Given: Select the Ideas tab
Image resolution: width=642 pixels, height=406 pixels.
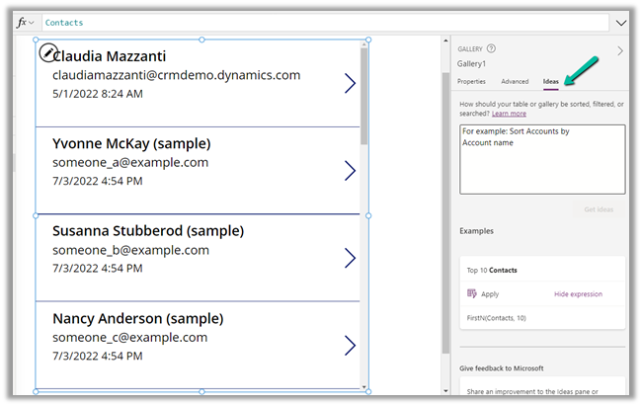Looking at the screenshot, I should point(551,82).
